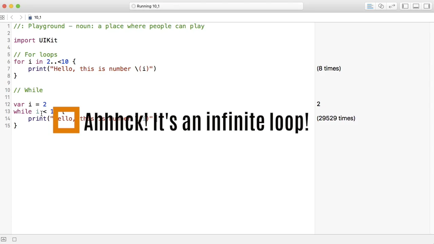Viewport: 434px width, 244px height.
Task: Click the "var i = 2" line
Action: pyautogui.click(x=30, y=104)
